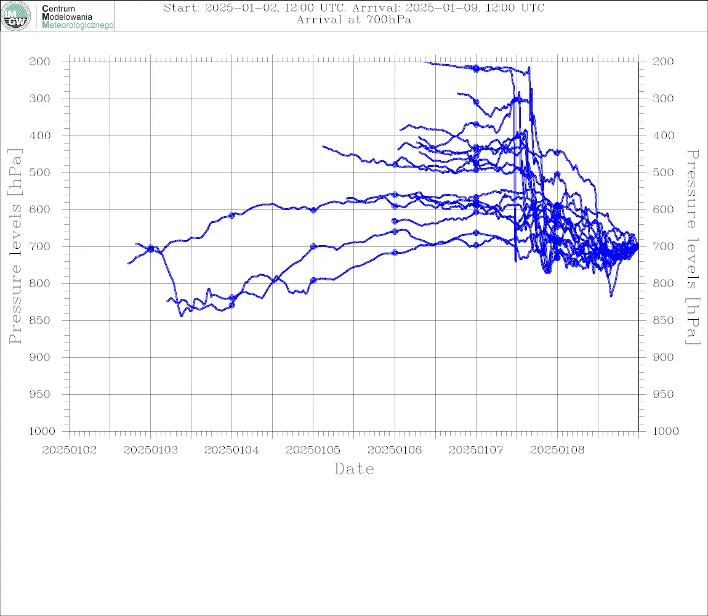Click the trajectory marker near 220 hPa on 20250107
The height and width of the screenshot is (616, 708).
coord(476,69)
